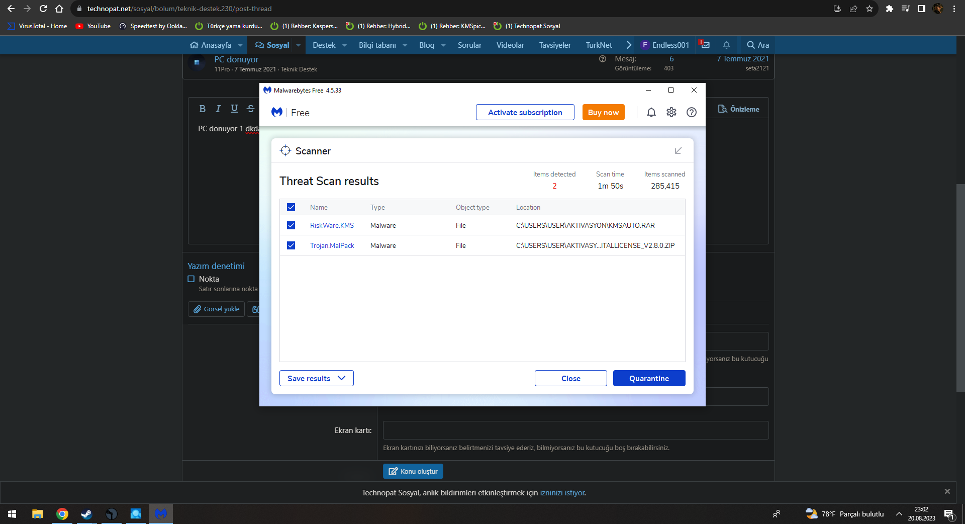
Task: Open the RiskWare.KMS threat link
Action: 332,225
